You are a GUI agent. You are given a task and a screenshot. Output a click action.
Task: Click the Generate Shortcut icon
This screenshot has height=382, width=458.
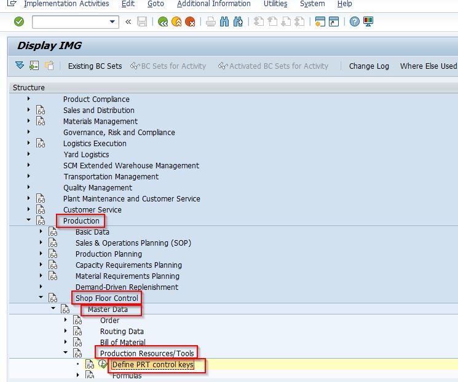334,21
